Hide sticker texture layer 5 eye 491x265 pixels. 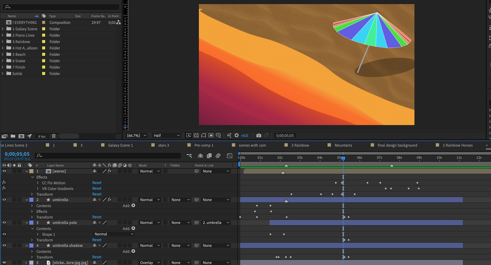tap(4, 262)
